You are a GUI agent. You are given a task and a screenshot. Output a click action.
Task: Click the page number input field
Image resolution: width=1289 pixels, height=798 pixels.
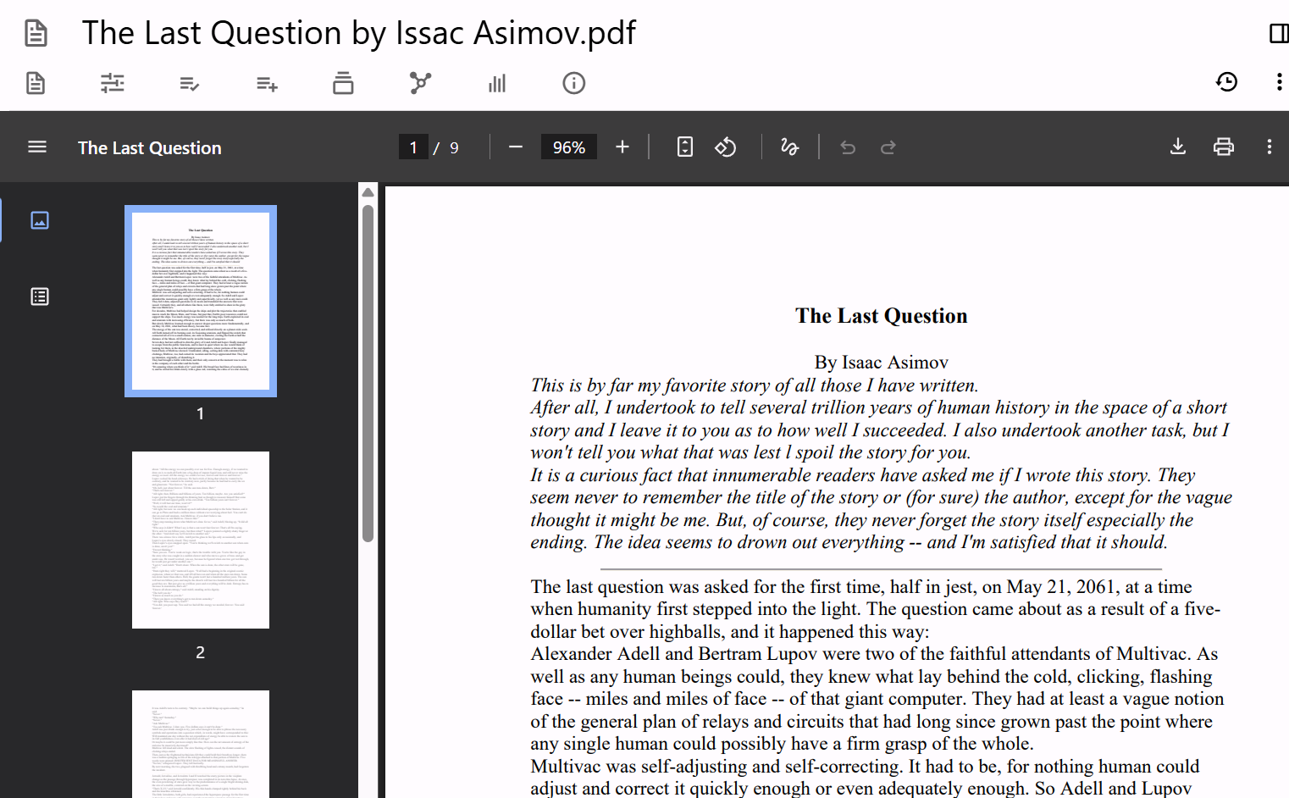pos(413,147)
